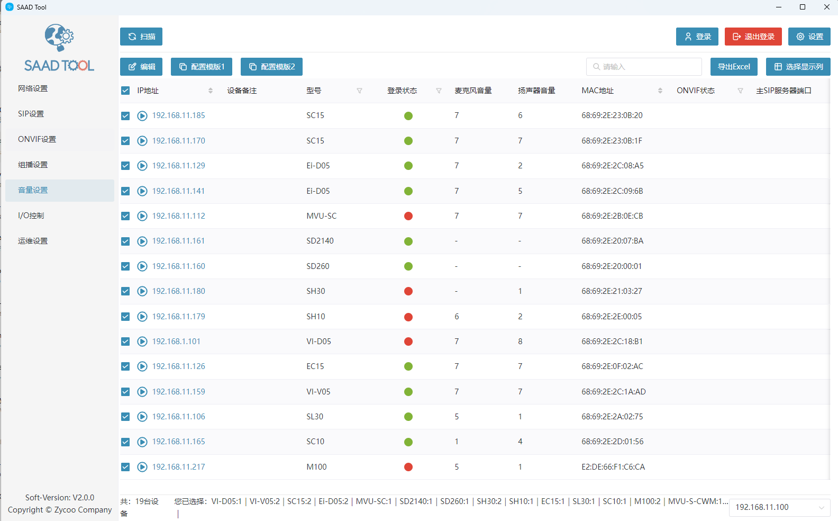Open filter icon on 型号 column

[359, 91]
